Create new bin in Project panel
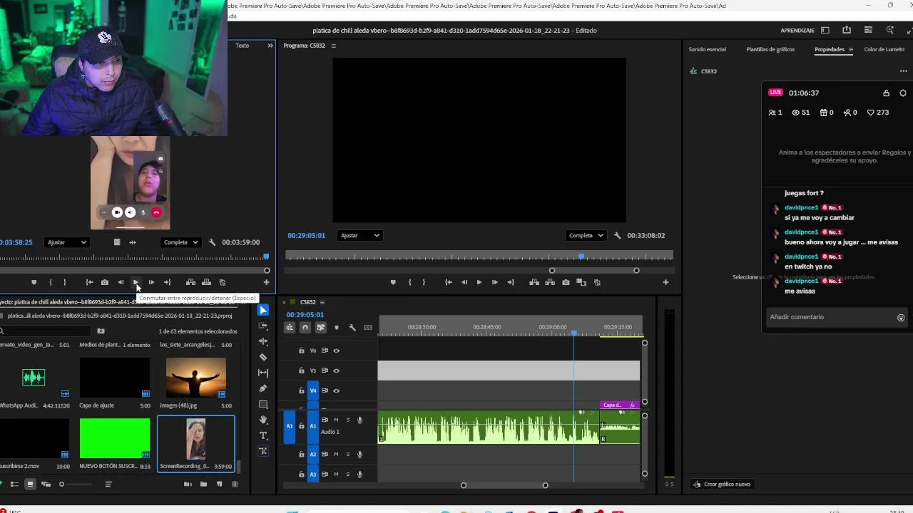Image resolution: width=913 pixels, height=513 pixels. tap(203, 484)
